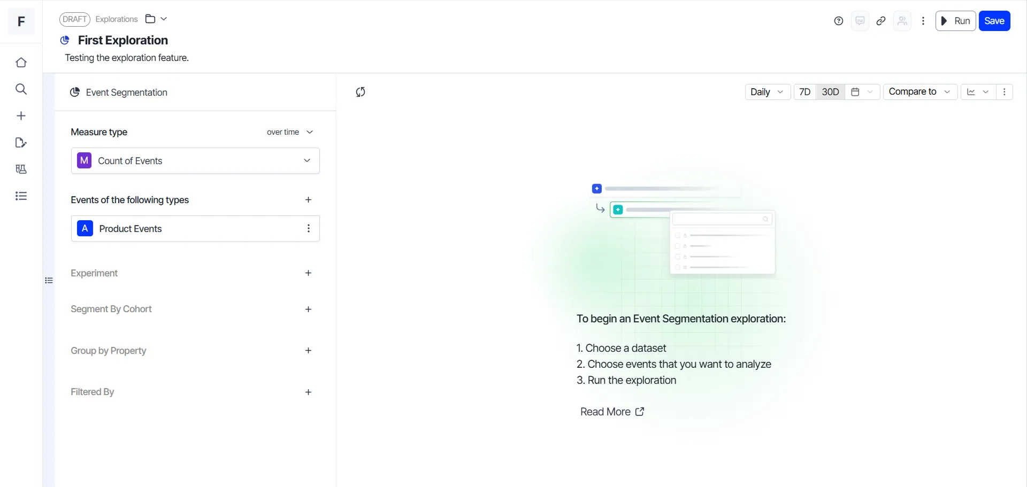1027x487 pixels.
Task: Click the Segment By Cohort label
Action: (111, 309)
